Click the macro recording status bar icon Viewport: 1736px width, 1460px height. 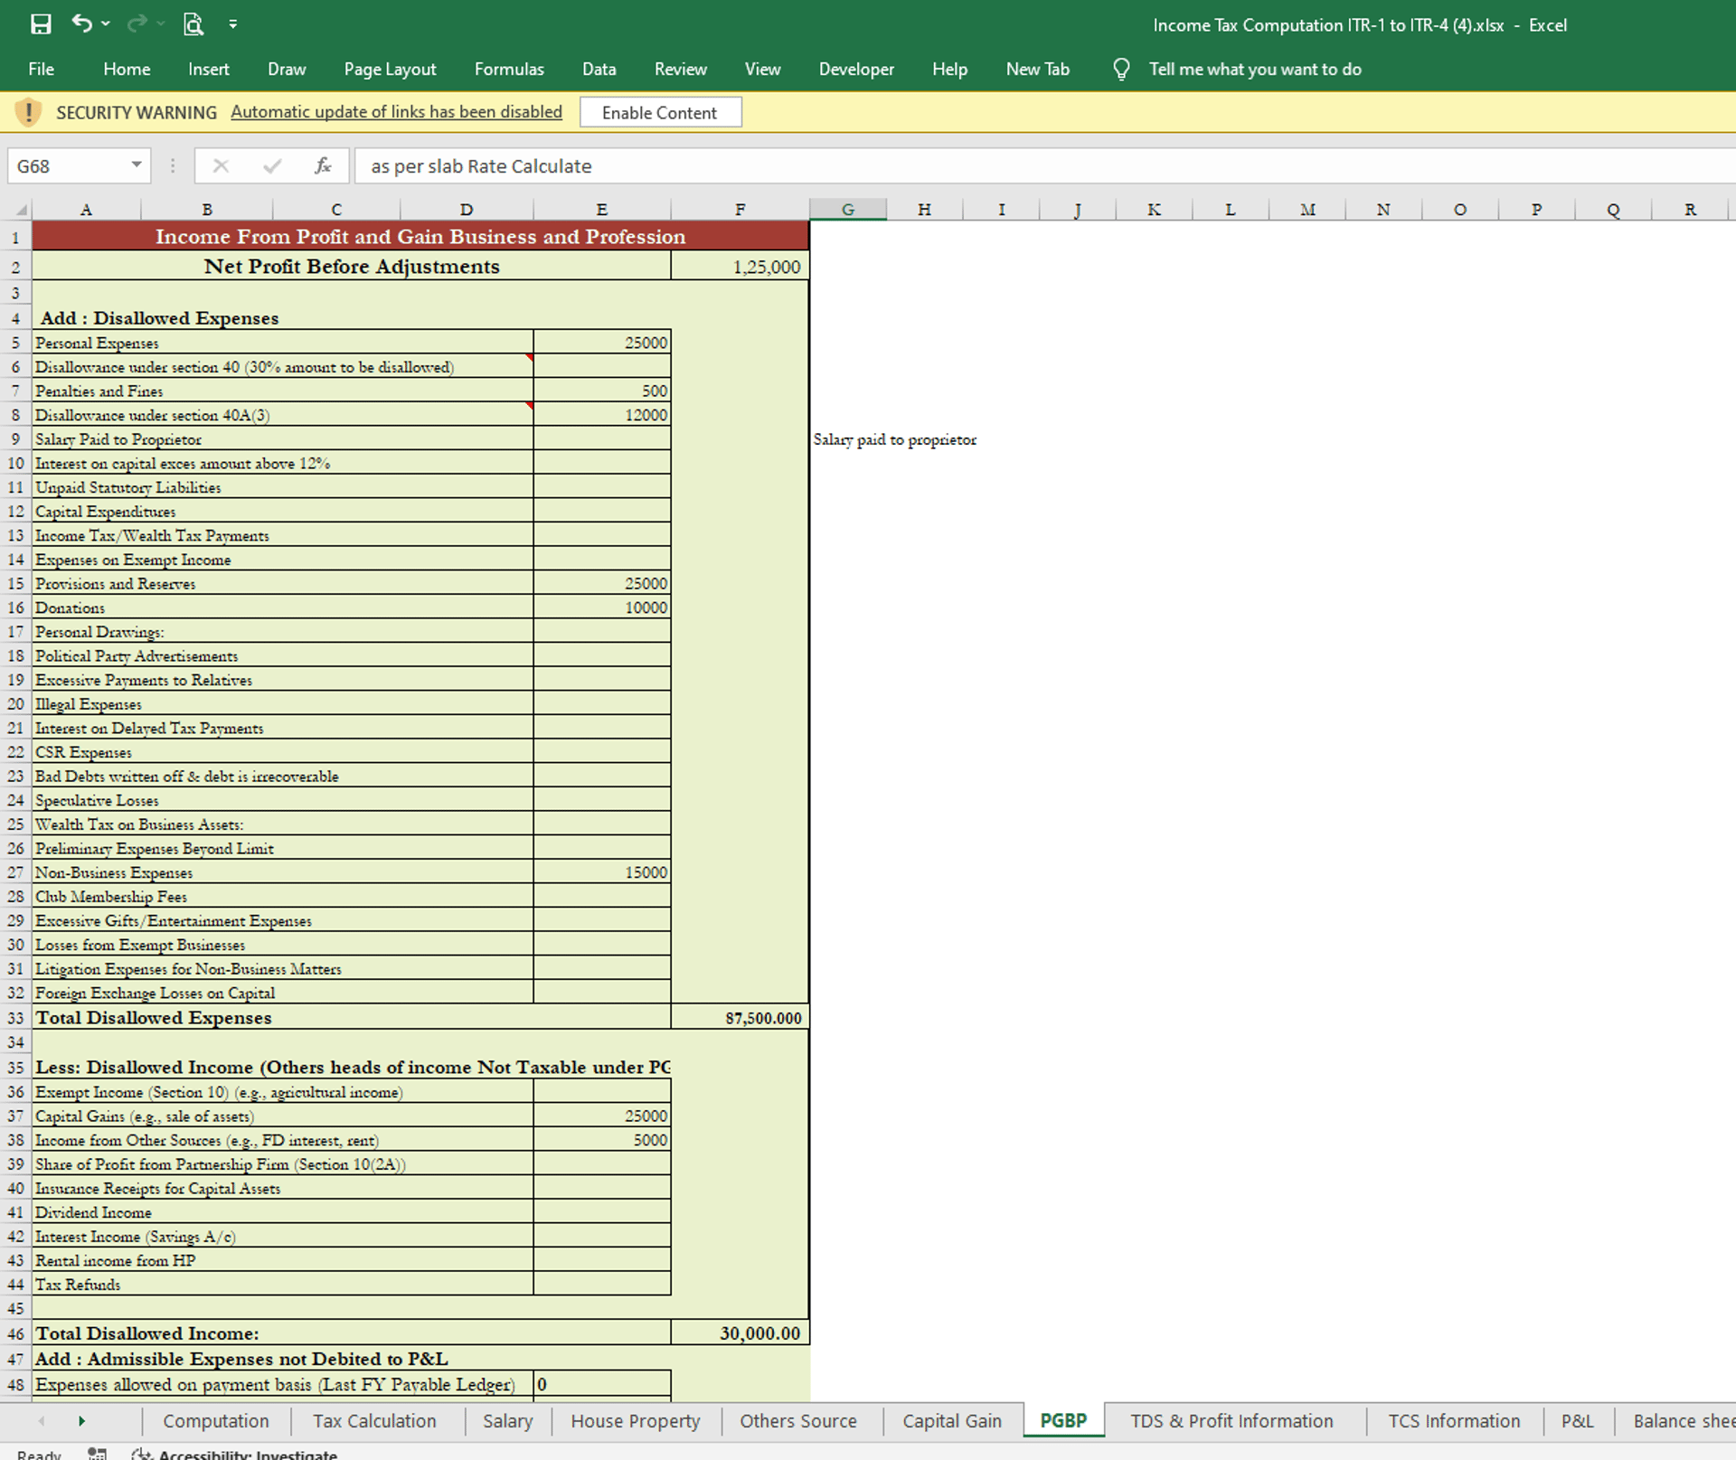[97, 1454]
